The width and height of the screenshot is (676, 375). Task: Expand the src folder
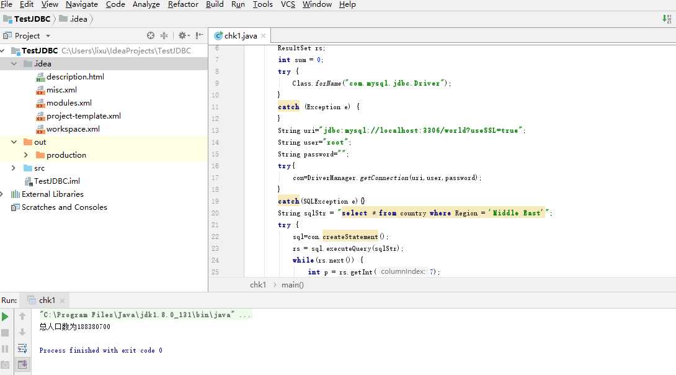click(x=14, y=168)
